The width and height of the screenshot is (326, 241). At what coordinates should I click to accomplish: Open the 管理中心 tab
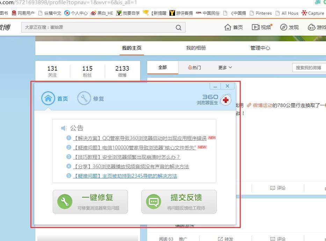click(260, 48)
